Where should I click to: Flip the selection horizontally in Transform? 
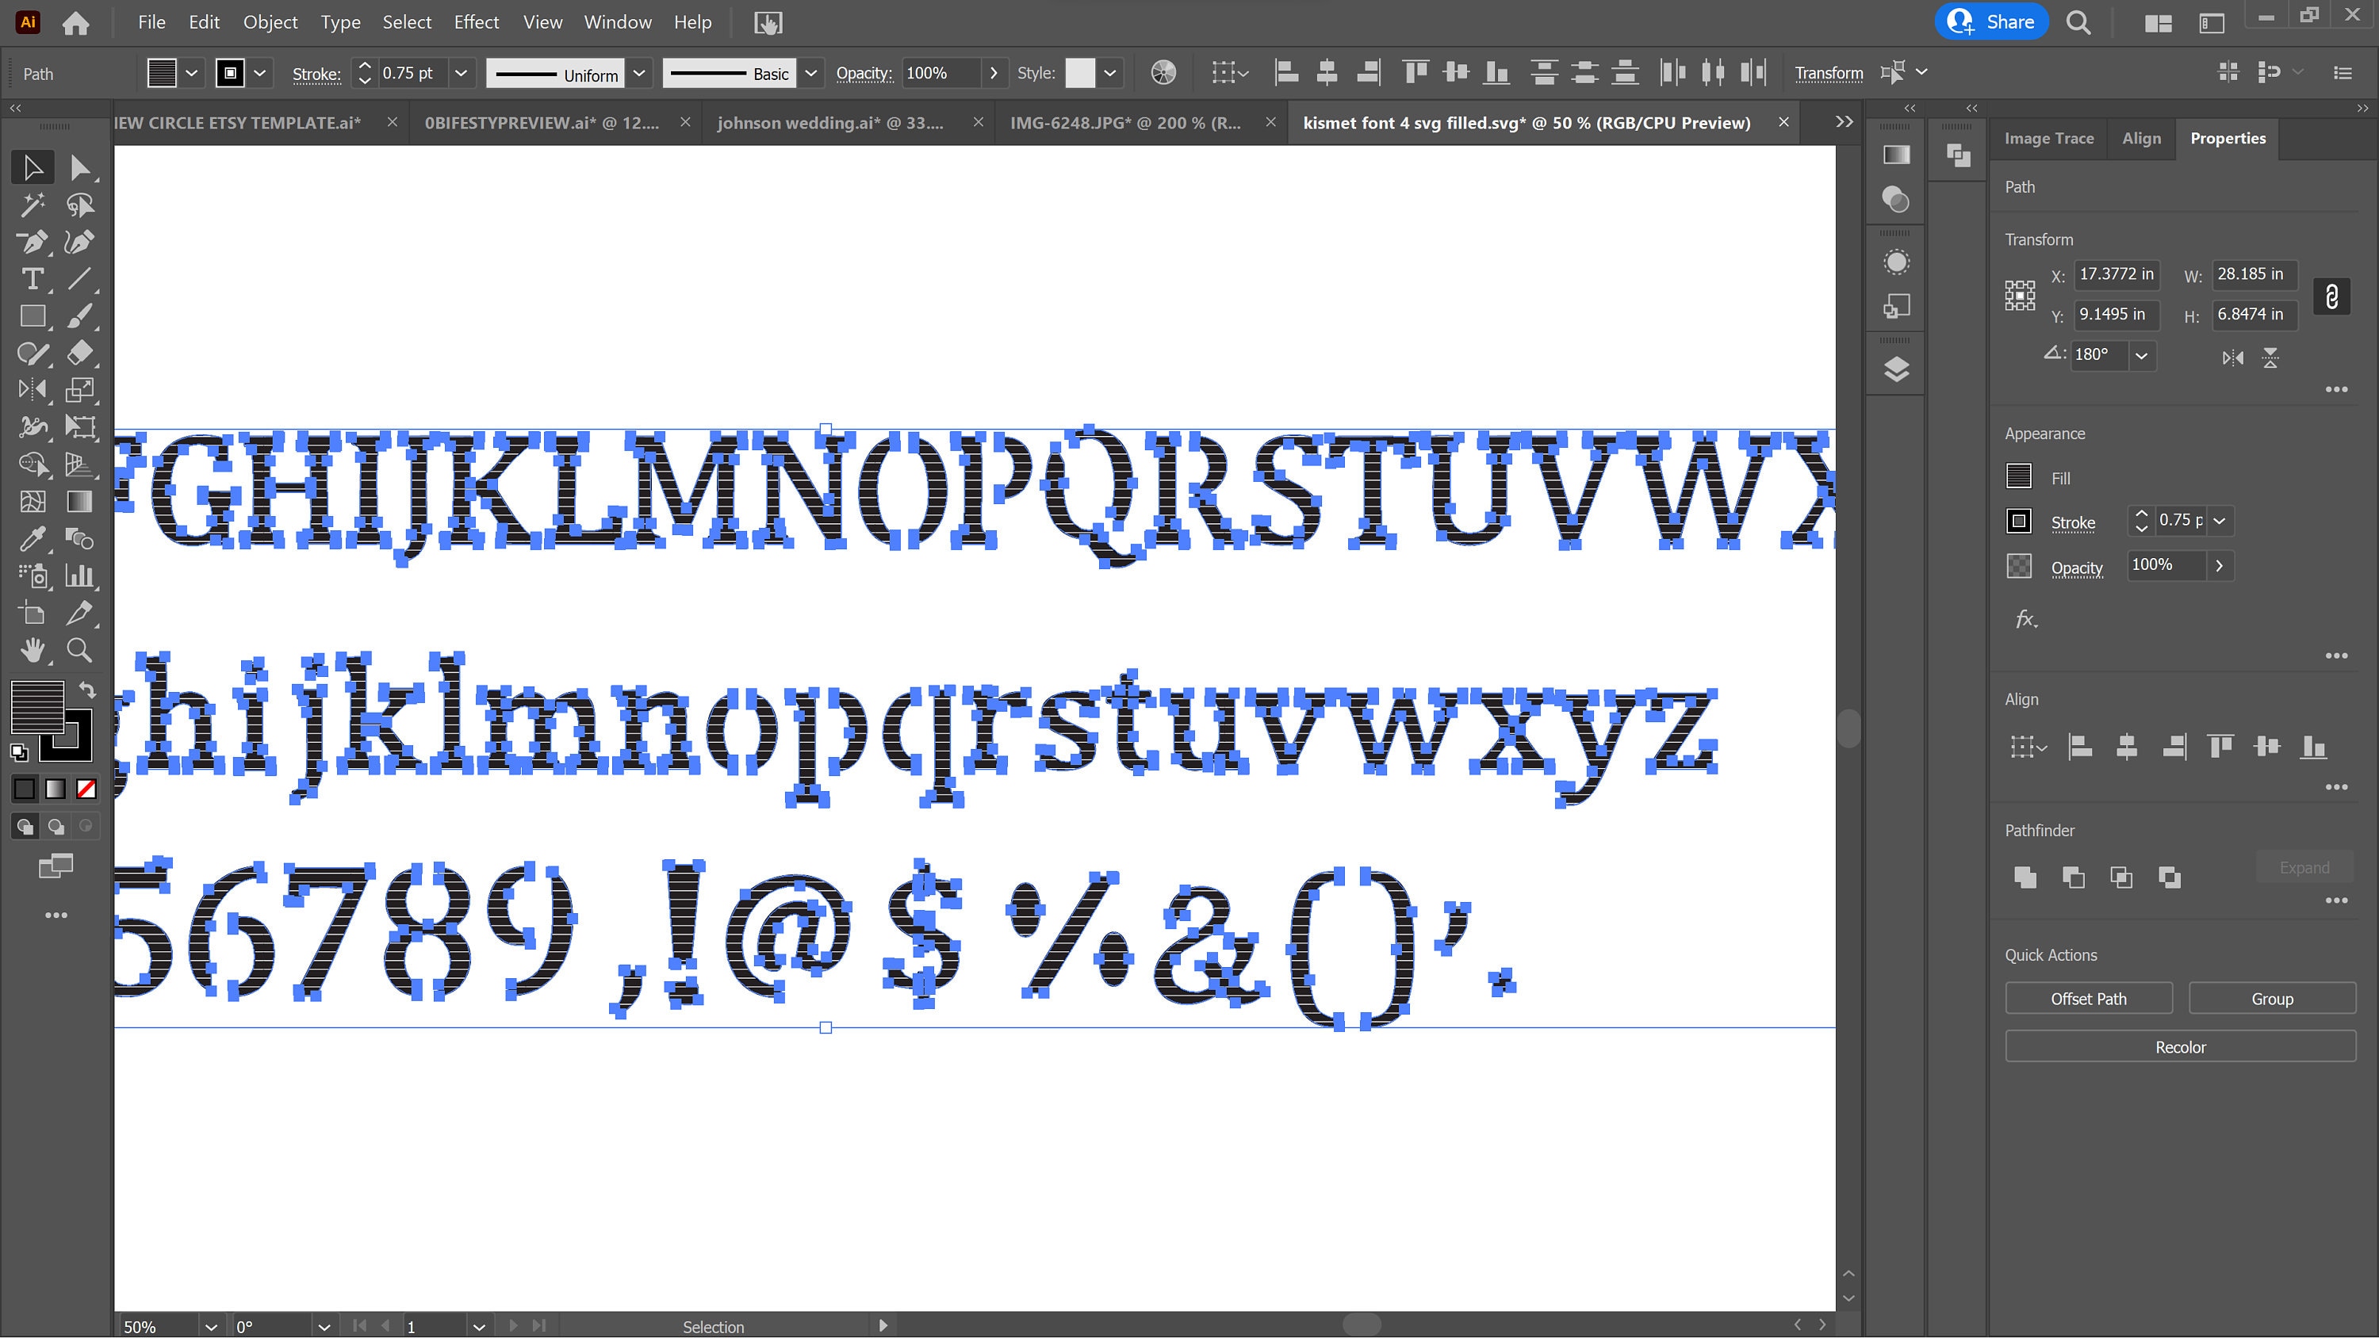tap(2232, 357)
